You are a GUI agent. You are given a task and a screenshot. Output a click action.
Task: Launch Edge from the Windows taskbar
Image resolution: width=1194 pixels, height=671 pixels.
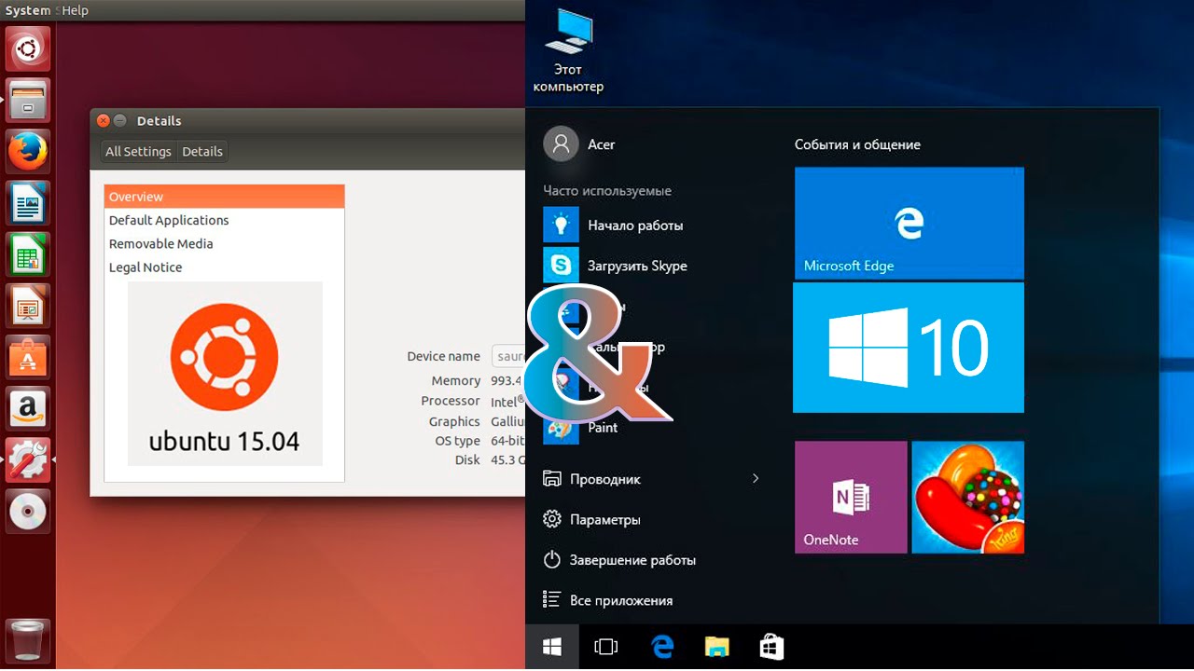point(662,647)
